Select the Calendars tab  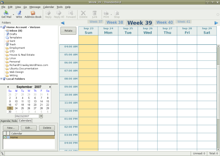[25, 121]
